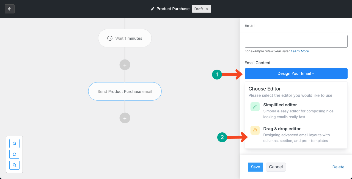The image size is (352, 179).
Task: Reset the canvas zoom with refresh icon
Action: tap(14, 154)
